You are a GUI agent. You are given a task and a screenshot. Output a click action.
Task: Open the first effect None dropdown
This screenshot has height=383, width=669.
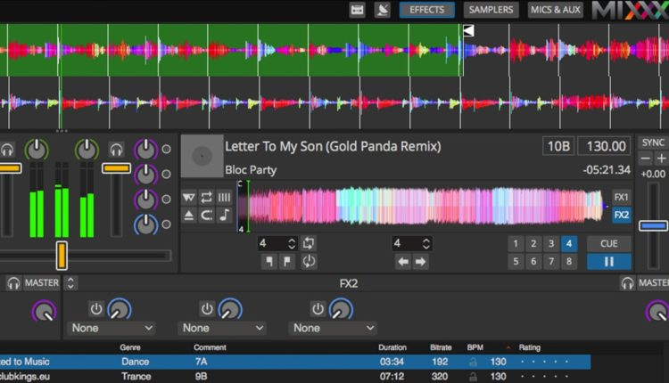tap(111, 328)
